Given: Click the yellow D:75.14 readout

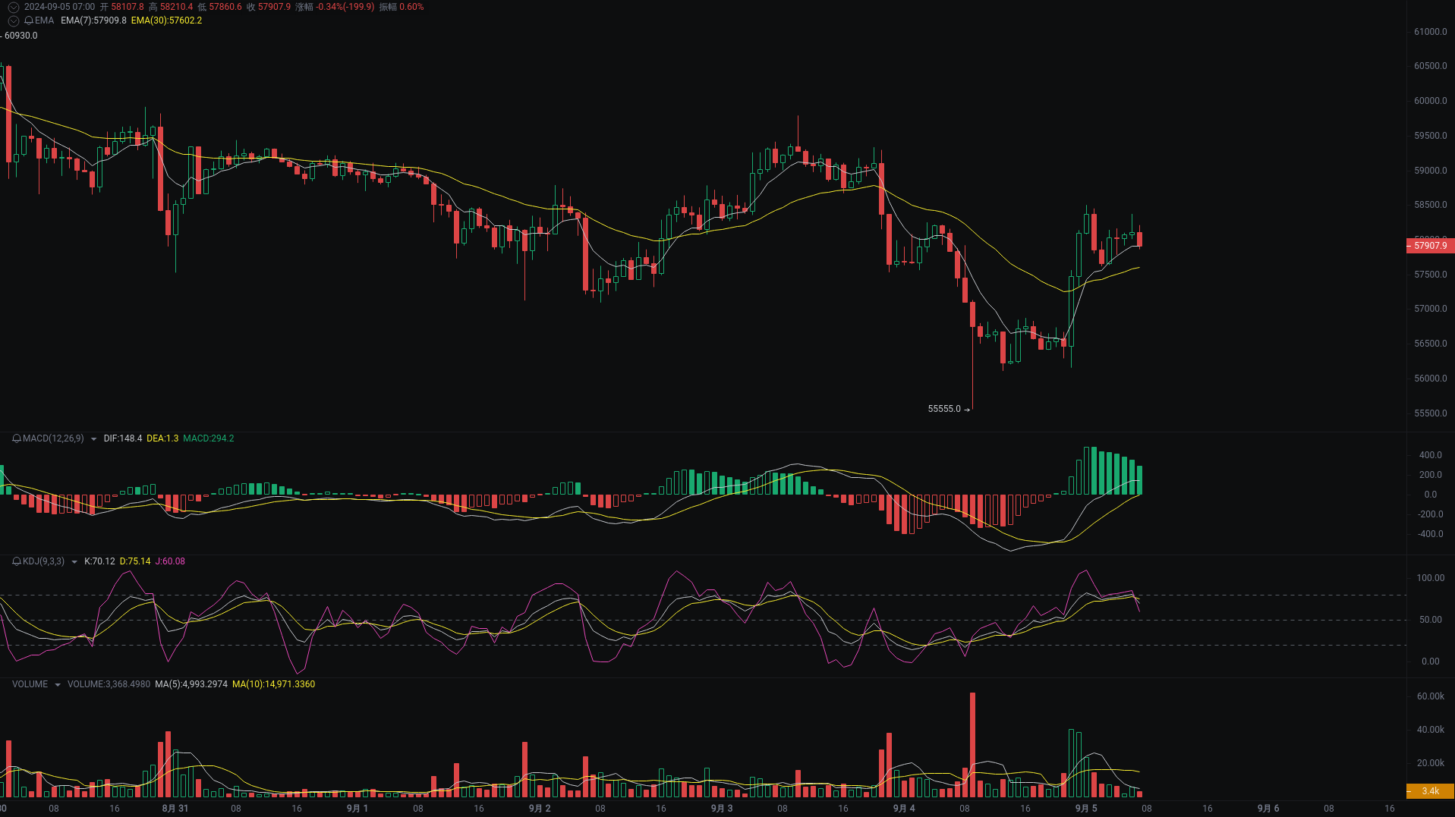Looking at the screenshot, I should [x=135, y=561].
